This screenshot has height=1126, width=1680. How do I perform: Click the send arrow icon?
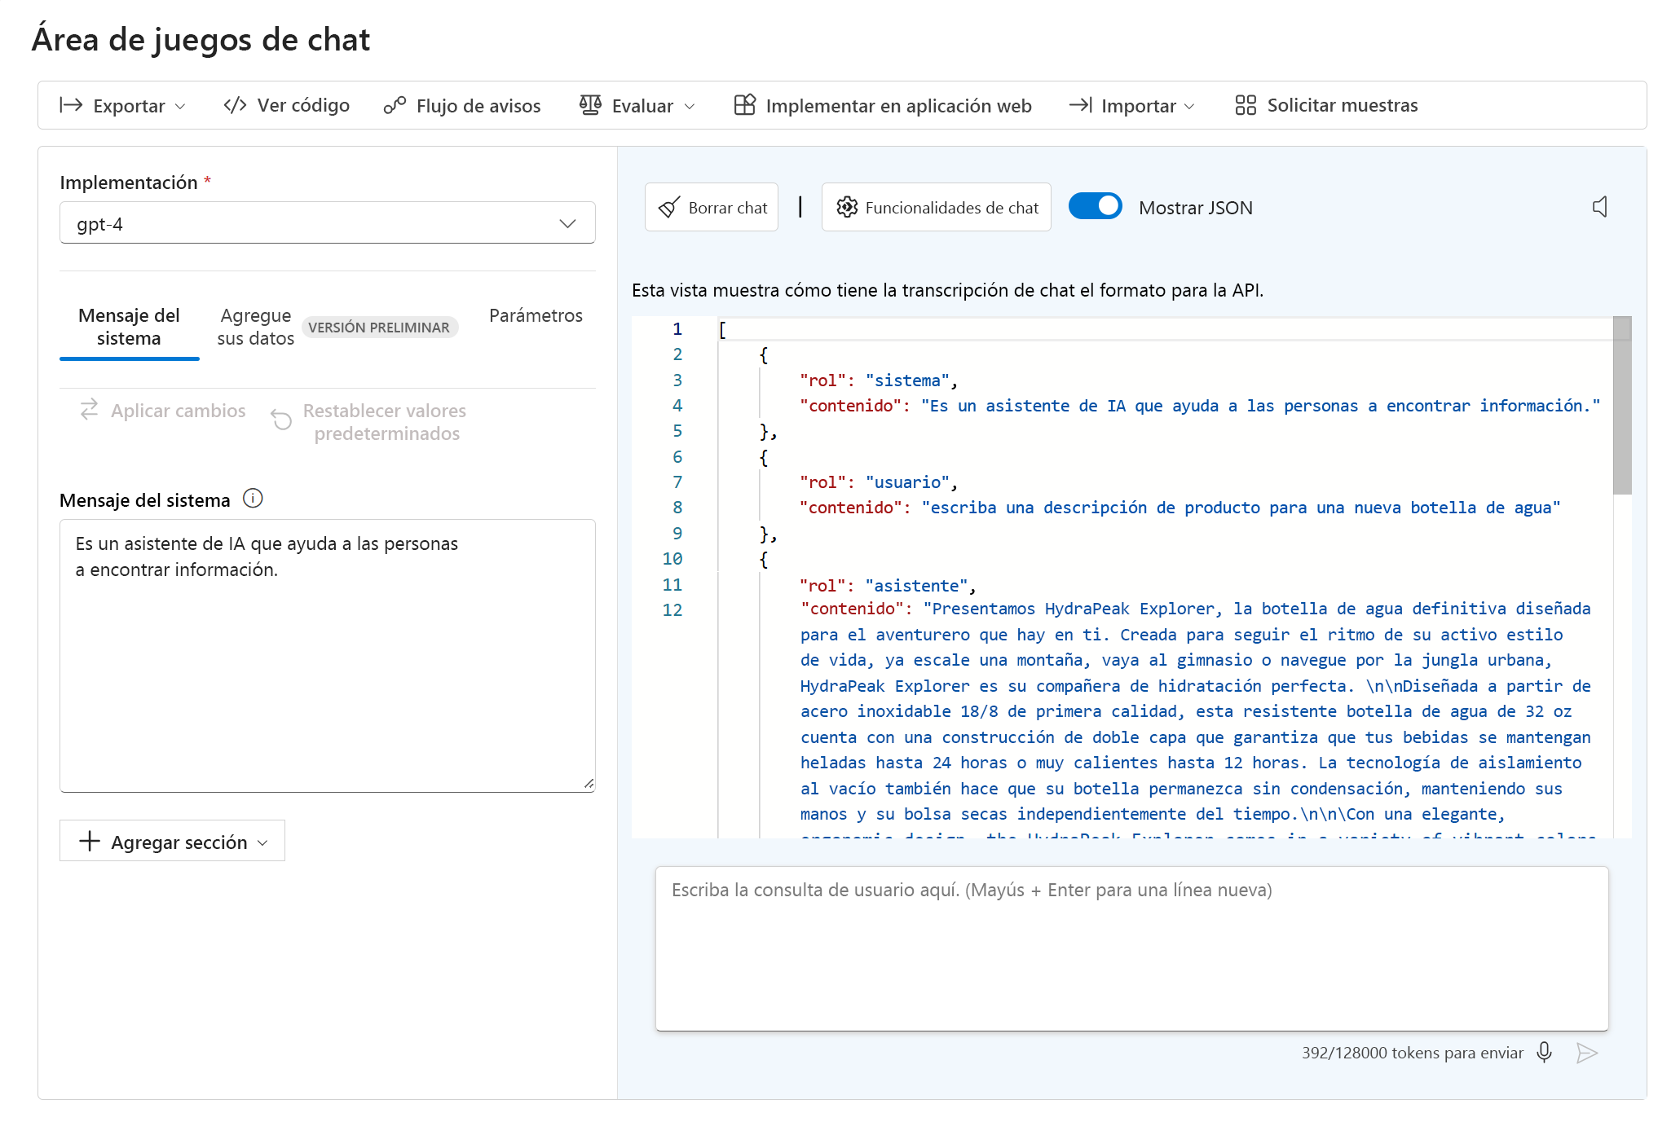point(1586,1053)
